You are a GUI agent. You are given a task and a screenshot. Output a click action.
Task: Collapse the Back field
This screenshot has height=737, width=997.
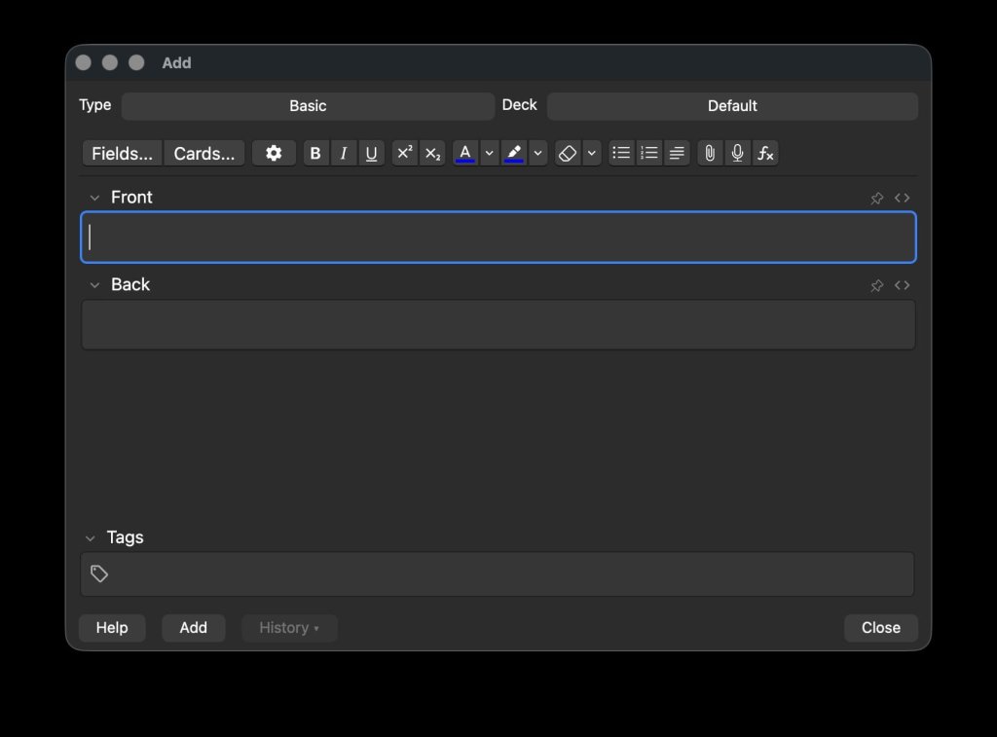(x=94, y=285)
